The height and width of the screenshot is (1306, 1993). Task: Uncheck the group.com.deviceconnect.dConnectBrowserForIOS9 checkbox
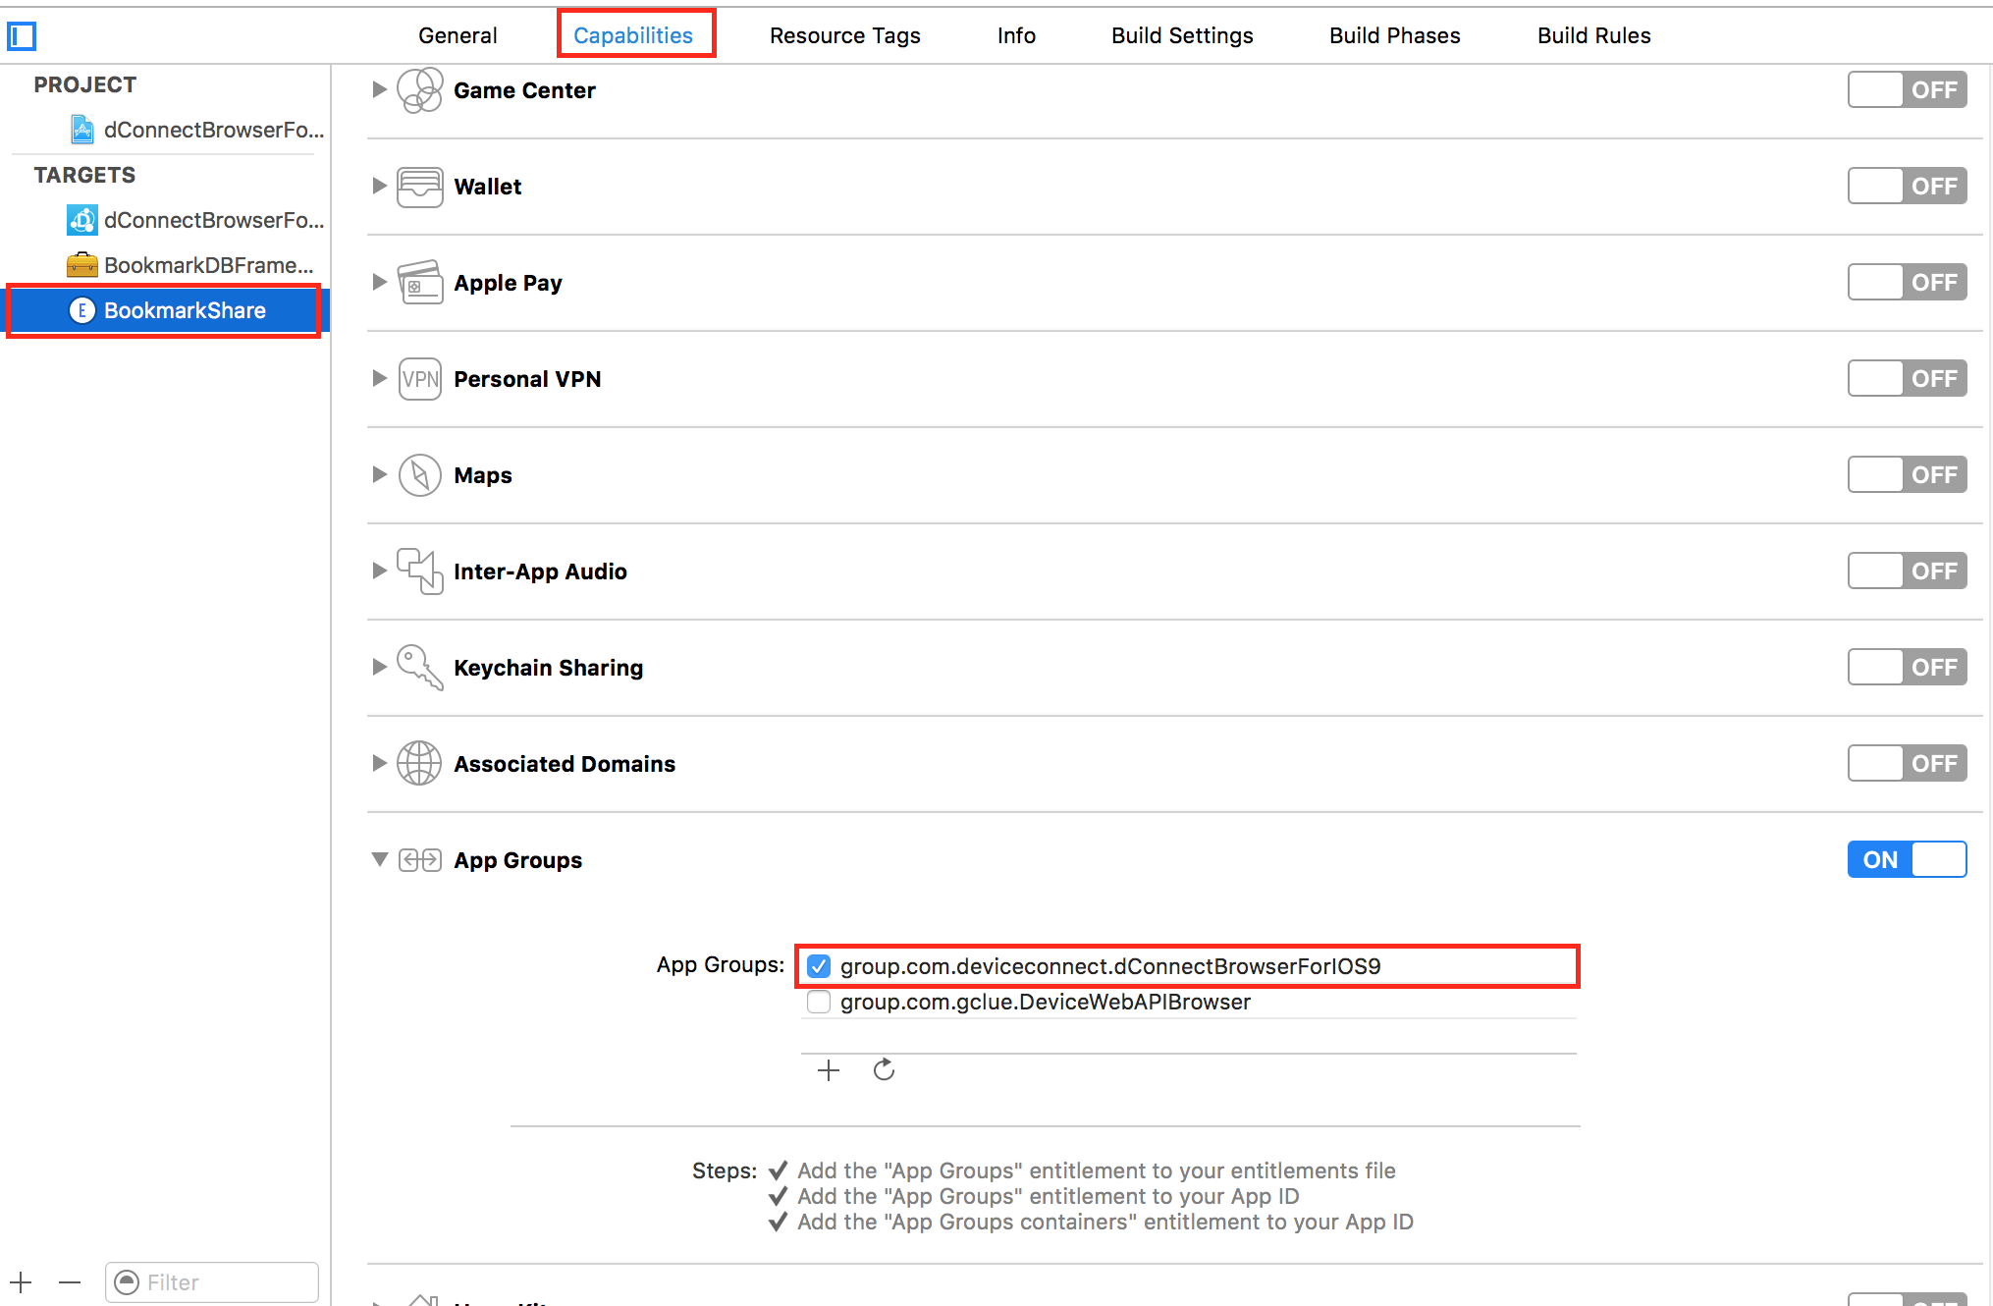[819, 967]
